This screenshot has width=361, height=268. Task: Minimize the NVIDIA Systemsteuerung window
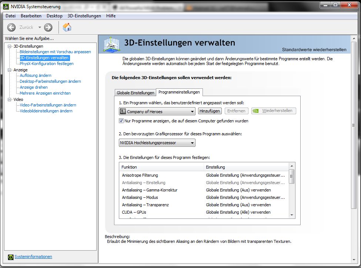[x=325, y=5]
